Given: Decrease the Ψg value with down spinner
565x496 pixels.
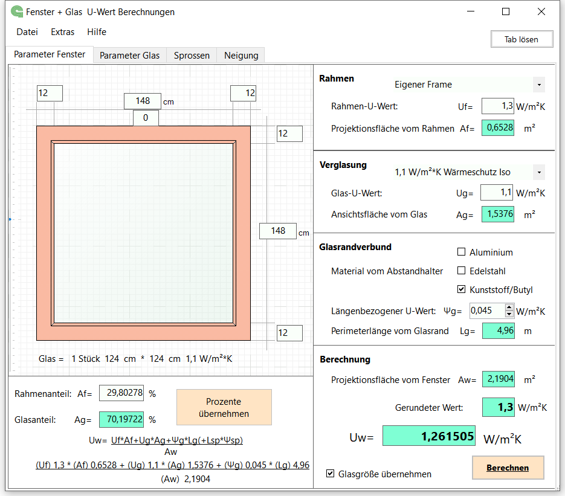Looking at the screenshot, I should click(x=509, y=314).
